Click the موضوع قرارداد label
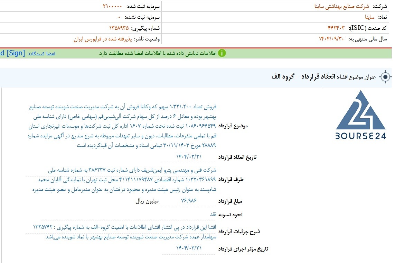This screenshot has height=263, width=395. click(x=233, y=126)
